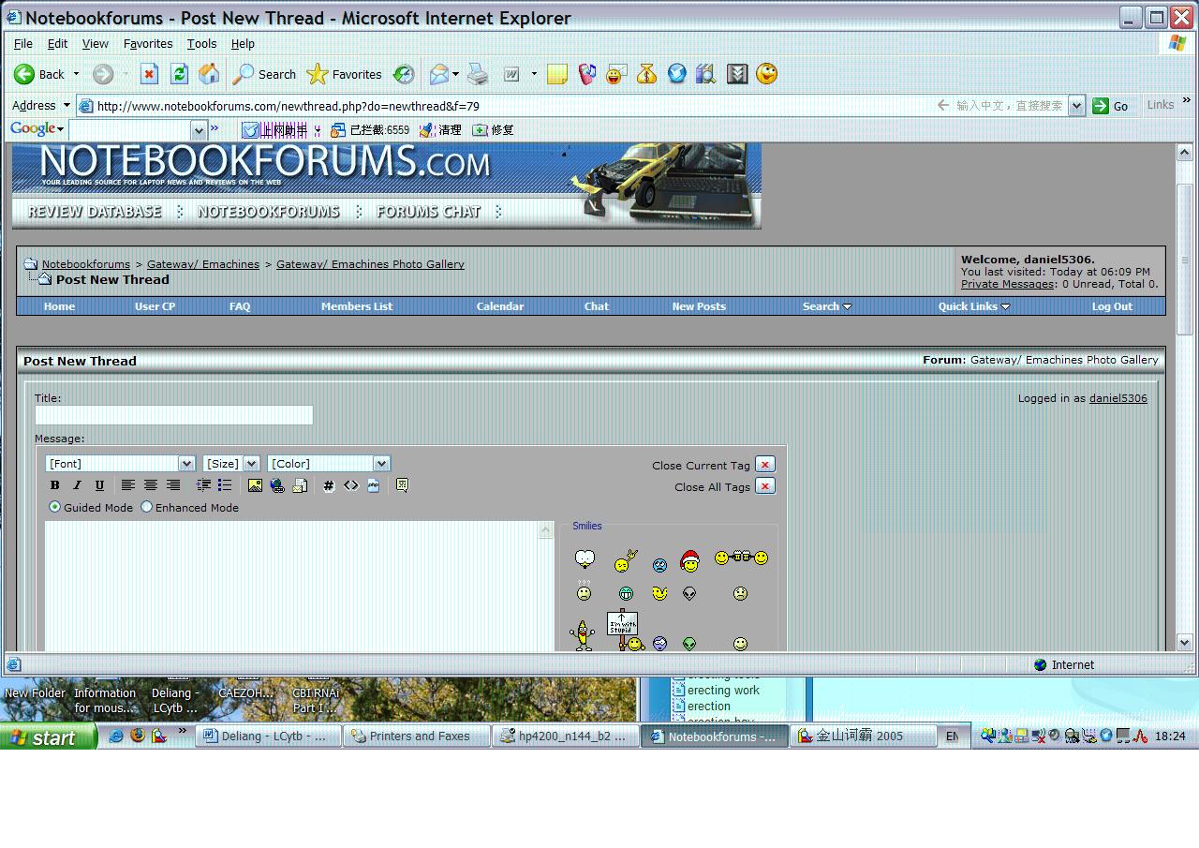Open FORUMS CHAT banner tab
This screenshot has width=1199, height=848.
[428, 212]
